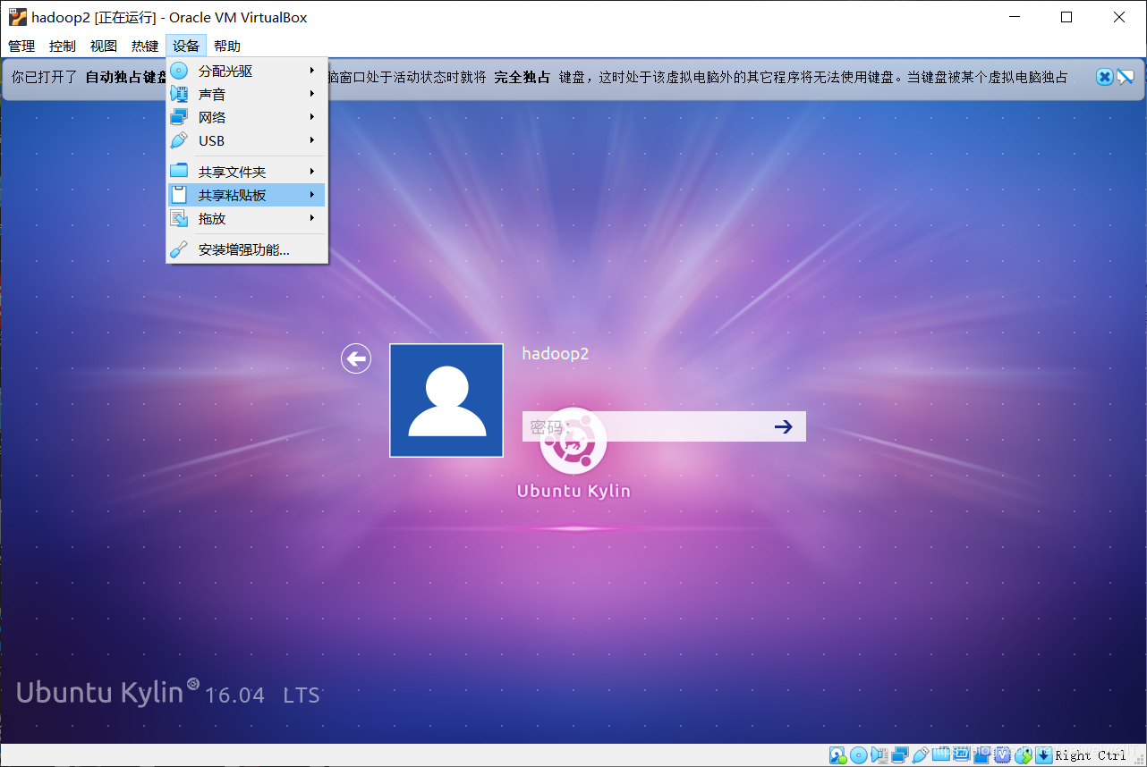Click the optical drive status bar icon

[x=859, y=755]
